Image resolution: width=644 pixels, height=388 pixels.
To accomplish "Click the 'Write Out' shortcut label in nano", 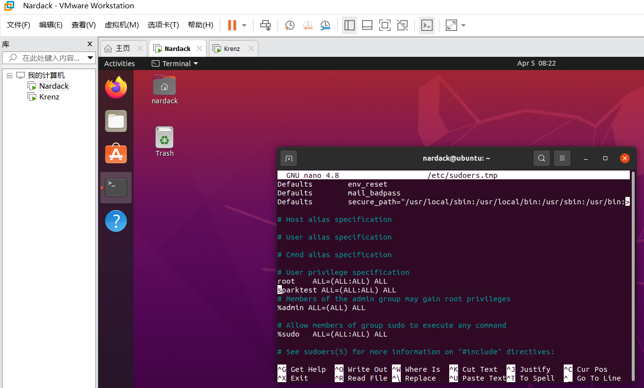I will click(368, 369).
